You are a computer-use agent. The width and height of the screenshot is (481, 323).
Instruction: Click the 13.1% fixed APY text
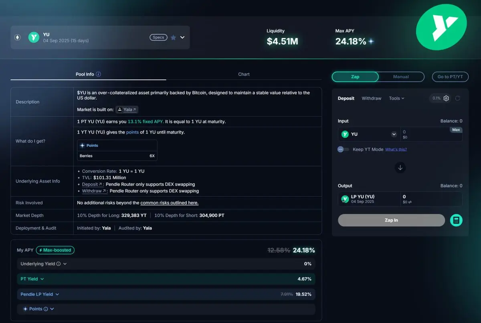(146, 122)
